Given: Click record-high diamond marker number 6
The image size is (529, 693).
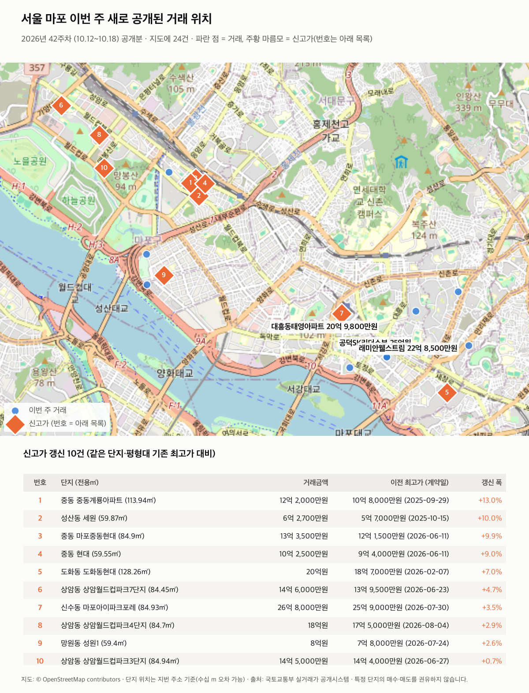Looking at the screenshot, I should pos(61,105).
